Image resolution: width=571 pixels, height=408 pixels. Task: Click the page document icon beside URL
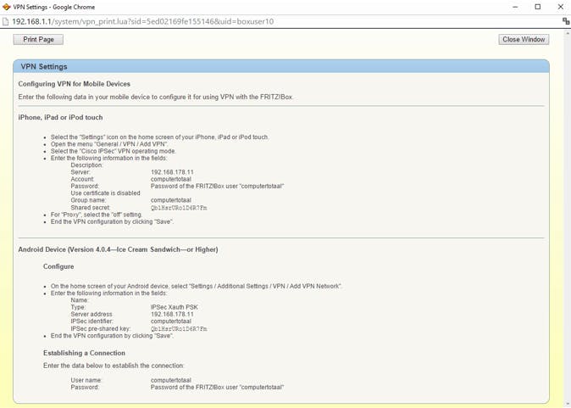[5, 21]
